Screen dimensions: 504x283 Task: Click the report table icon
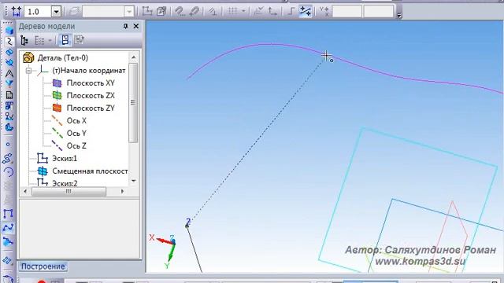9,105
